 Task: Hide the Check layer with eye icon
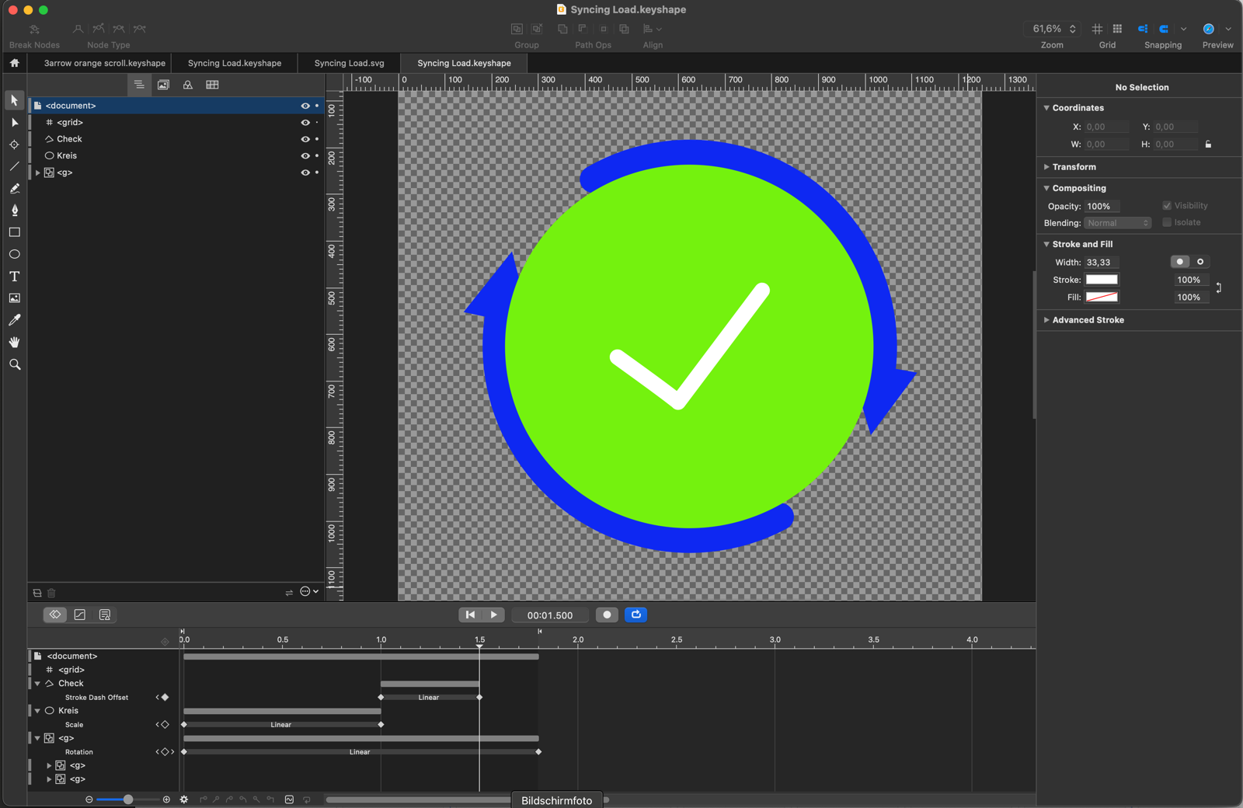305,139
